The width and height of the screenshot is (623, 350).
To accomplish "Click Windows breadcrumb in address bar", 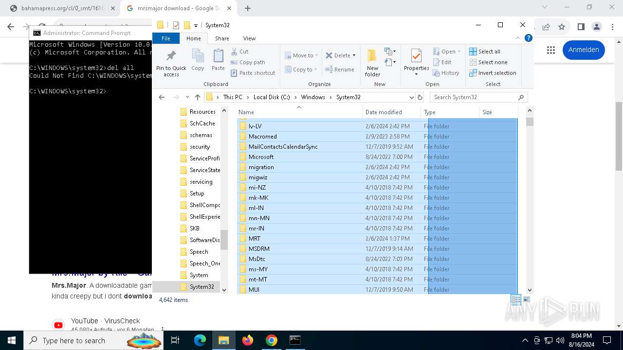I will 312,97.
